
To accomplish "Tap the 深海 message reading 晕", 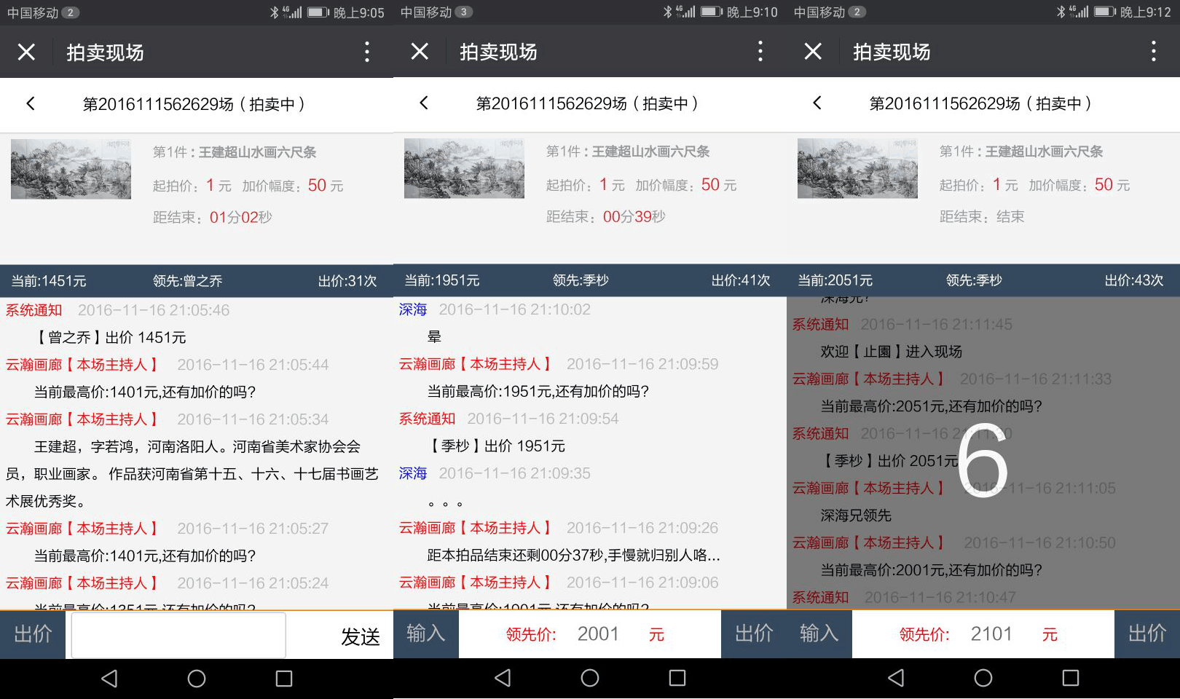I will [434, 337].
